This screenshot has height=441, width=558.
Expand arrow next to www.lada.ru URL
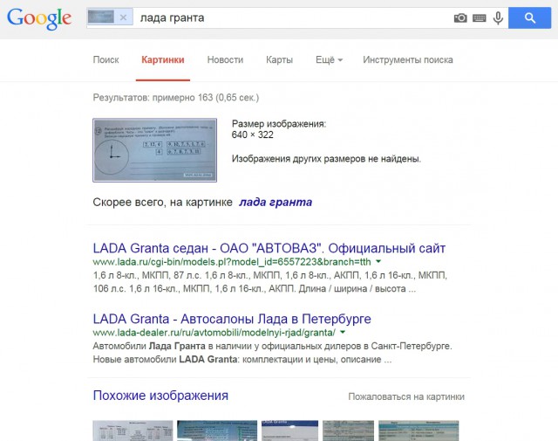[x=378, y=261]
